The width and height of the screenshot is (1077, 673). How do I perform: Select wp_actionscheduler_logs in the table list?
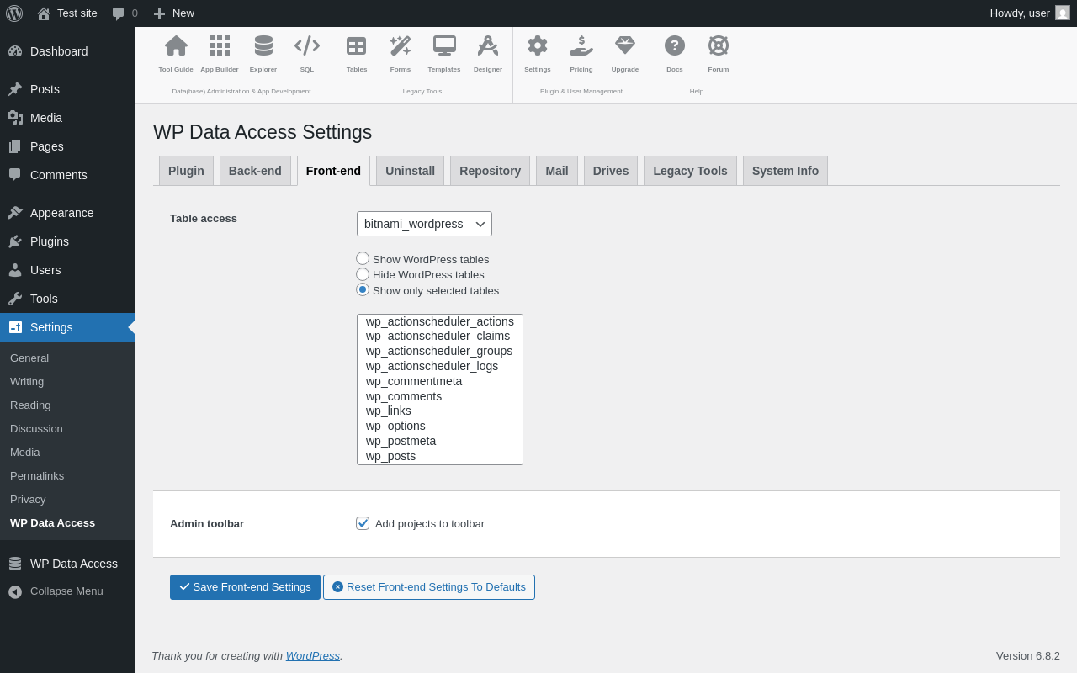(439, 366)
